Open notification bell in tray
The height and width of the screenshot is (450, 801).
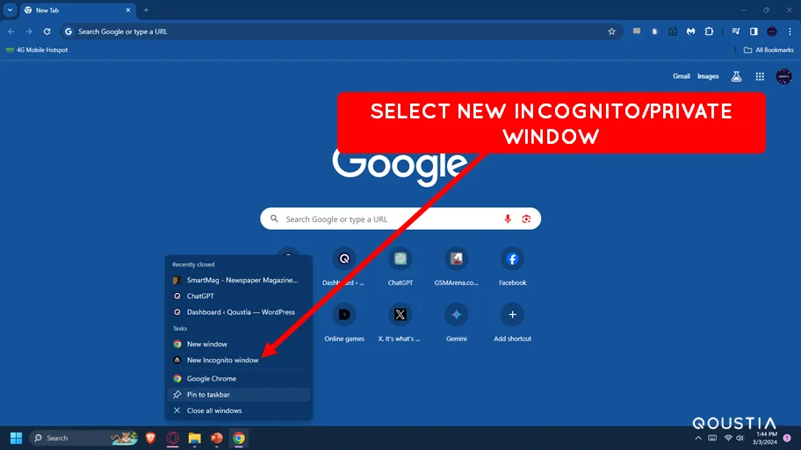tap(787, 438)
